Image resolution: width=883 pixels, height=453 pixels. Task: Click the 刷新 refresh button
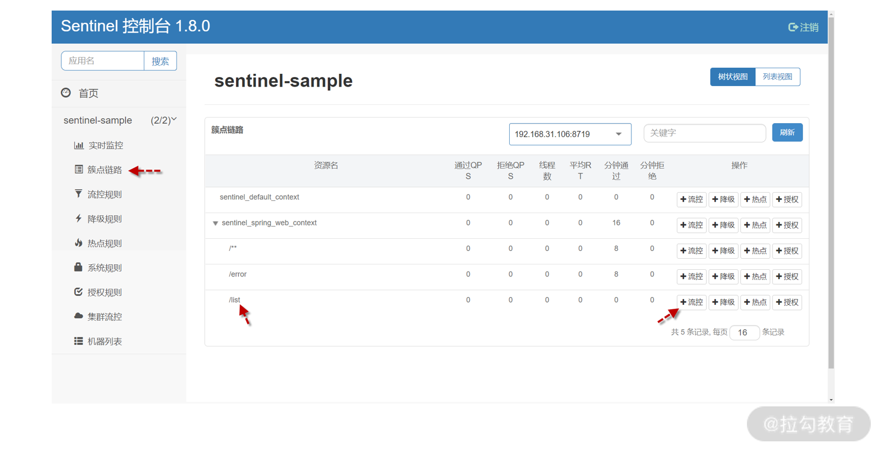(787, 133)
